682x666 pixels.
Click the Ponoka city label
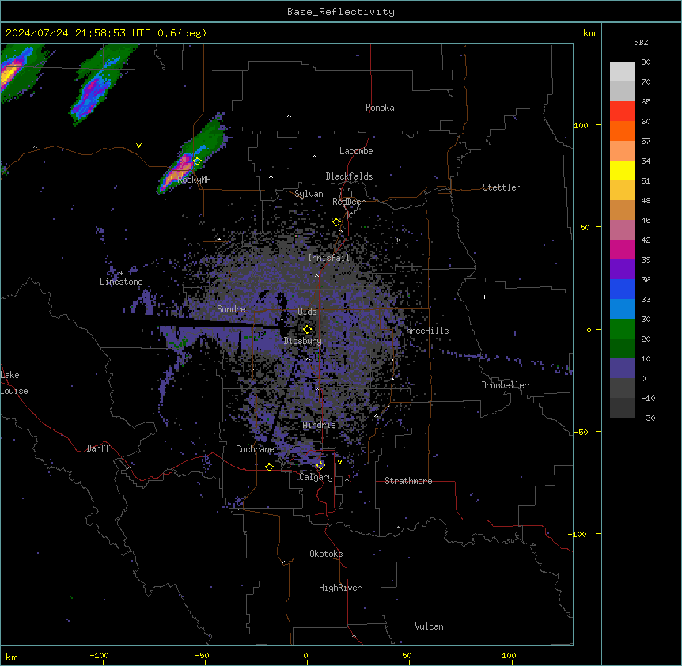coord(380,108)
